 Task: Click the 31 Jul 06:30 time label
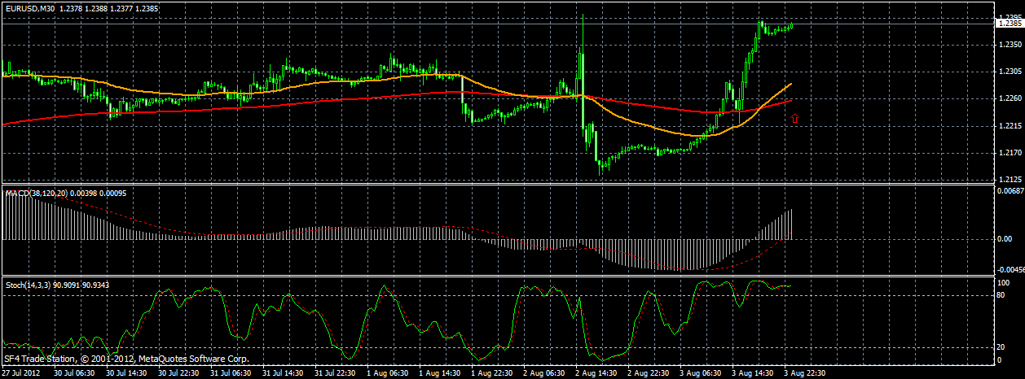point(229,373)
